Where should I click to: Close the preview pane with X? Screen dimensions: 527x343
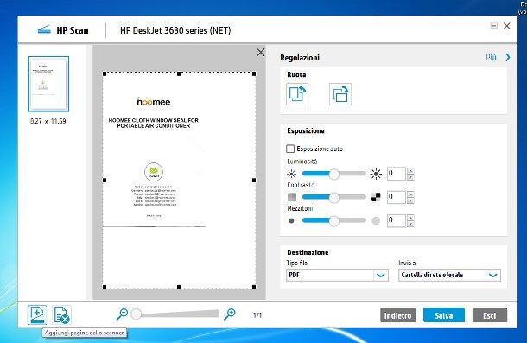click(x=260, y=52)
